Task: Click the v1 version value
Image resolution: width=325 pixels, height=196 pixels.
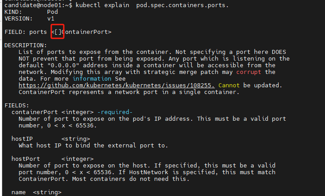Action: point(50,19)
